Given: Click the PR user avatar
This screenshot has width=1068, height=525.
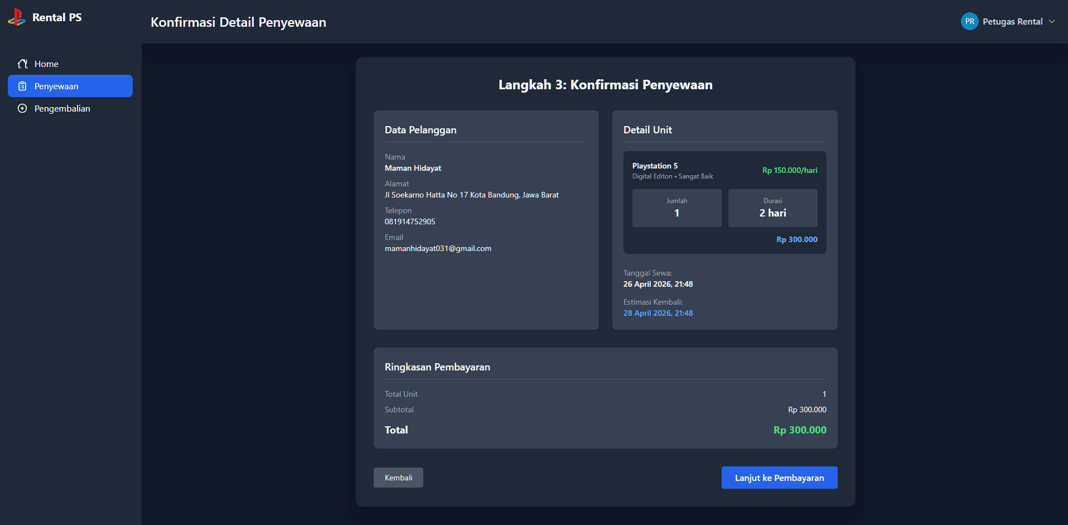Looking at the screenshot, I should [969, 21].
